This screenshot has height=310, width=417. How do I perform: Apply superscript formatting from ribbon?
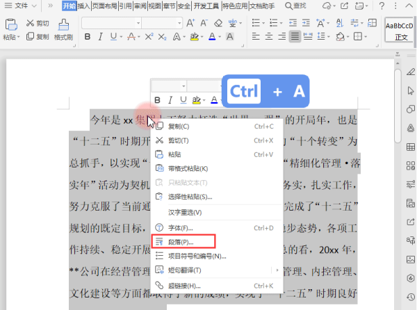[149, 36]
